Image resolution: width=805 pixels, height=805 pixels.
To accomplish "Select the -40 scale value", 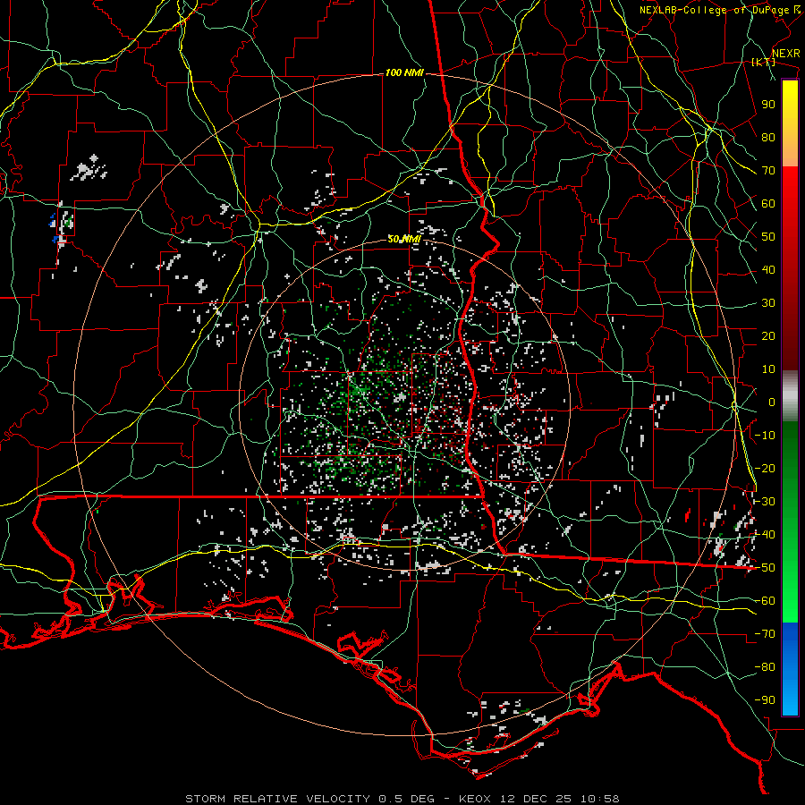I will pyautogui.click(x=765, y=535).
